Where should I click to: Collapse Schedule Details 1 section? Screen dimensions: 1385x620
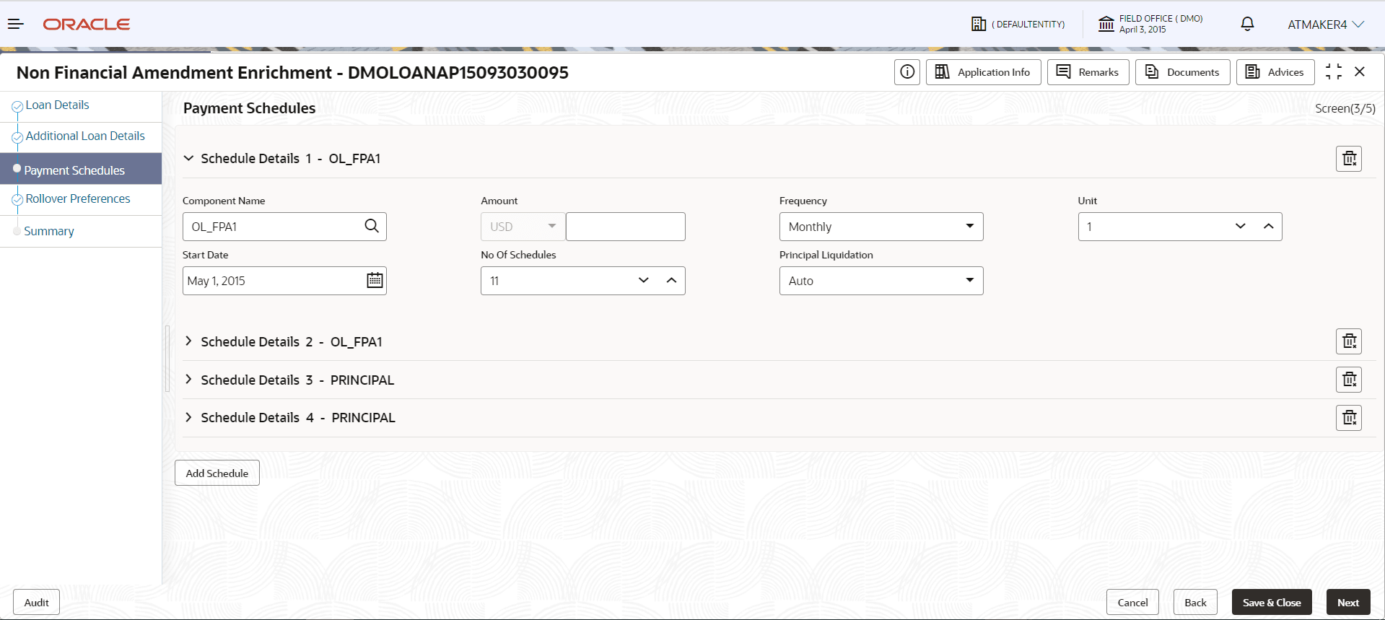pyautogui.click(x=188, y=158)
